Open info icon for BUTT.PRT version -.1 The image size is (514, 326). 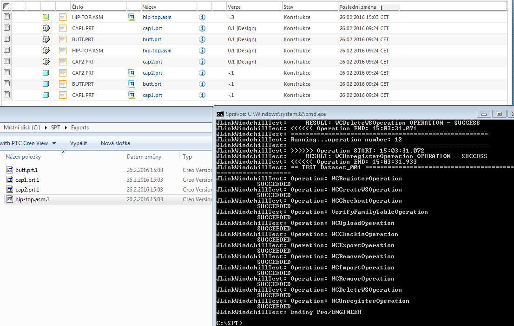pyautogui.click(x=202, y=84)
